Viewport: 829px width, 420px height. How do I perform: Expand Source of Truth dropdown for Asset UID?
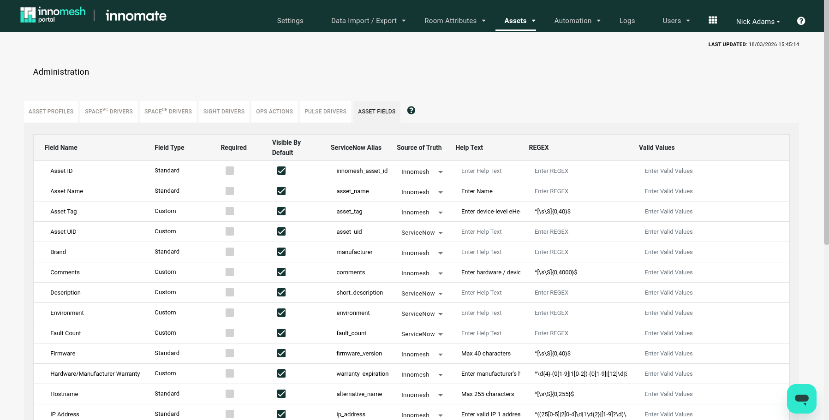(x=422, y=232)
